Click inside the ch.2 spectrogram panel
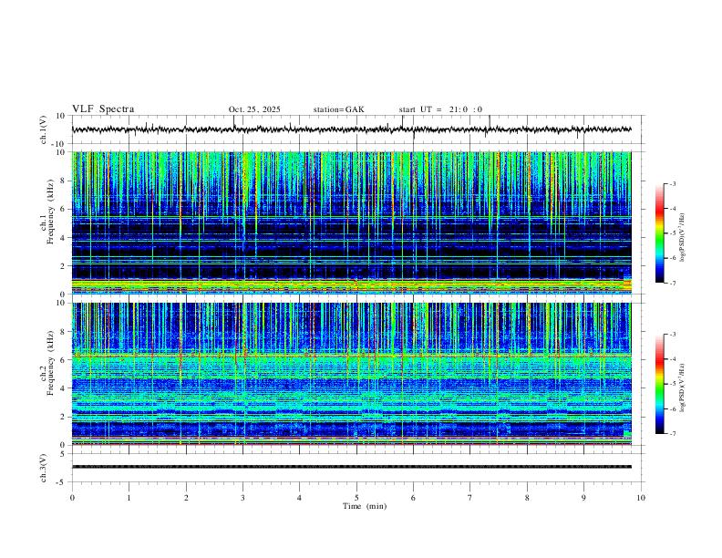Image resolution: width=722 pixels, height=558 pixels. click(x=352, y=374)
